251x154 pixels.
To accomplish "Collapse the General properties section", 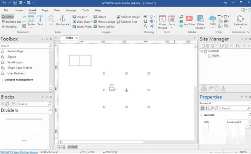I will click(x=201, y=115).
